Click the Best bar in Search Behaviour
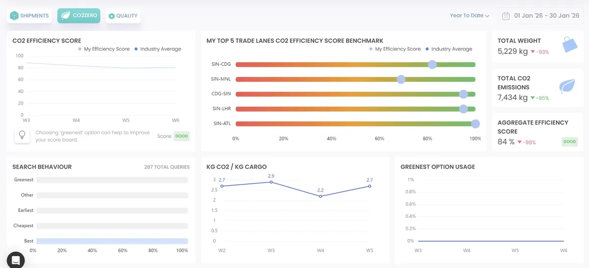This screenshot has height=268, width=589. coord(112,241)
